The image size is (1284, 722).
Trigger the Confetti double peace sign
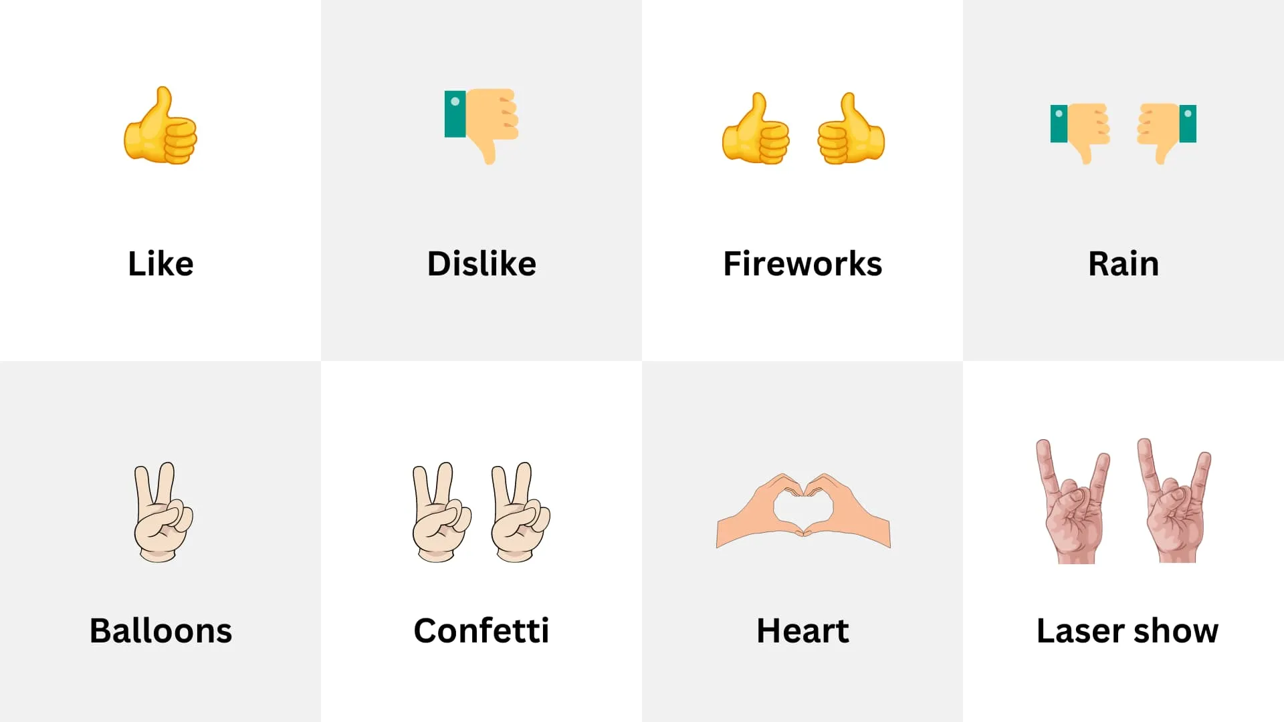pyautogui.click(x=481, y=511)
